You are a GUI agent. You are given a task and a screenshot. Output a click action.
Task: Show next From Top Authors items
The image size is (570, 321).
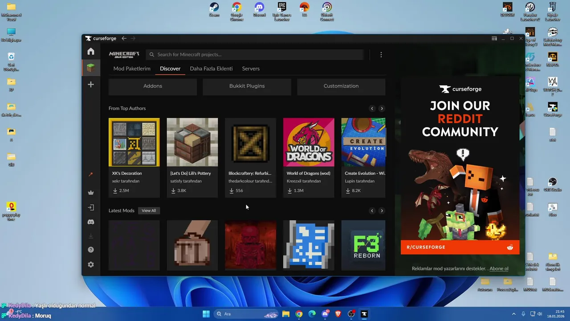[382, 108]
